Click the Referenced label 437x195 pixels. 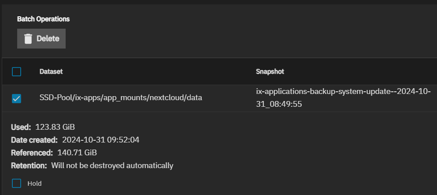coord(32,153)
